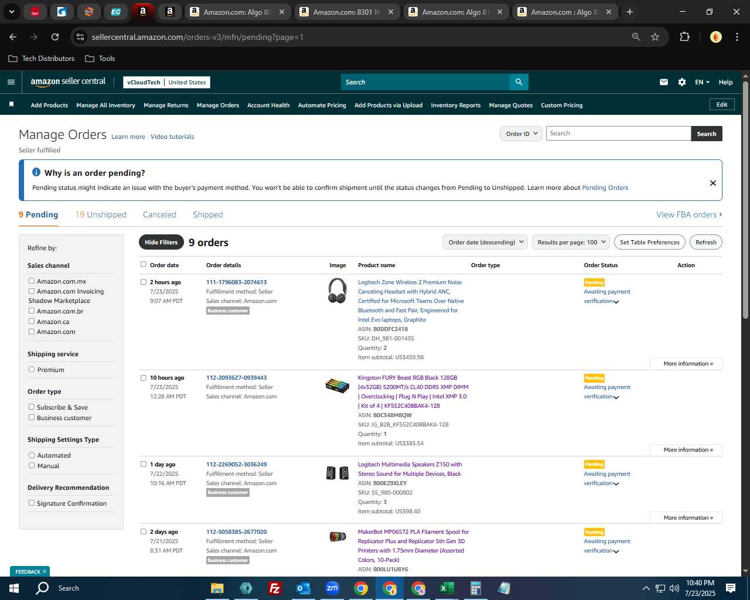Image resolution: width=750 pixels, height=600 pixels.
Task: Switch to the 19 Unshipped tab
Action: [101, 214]
